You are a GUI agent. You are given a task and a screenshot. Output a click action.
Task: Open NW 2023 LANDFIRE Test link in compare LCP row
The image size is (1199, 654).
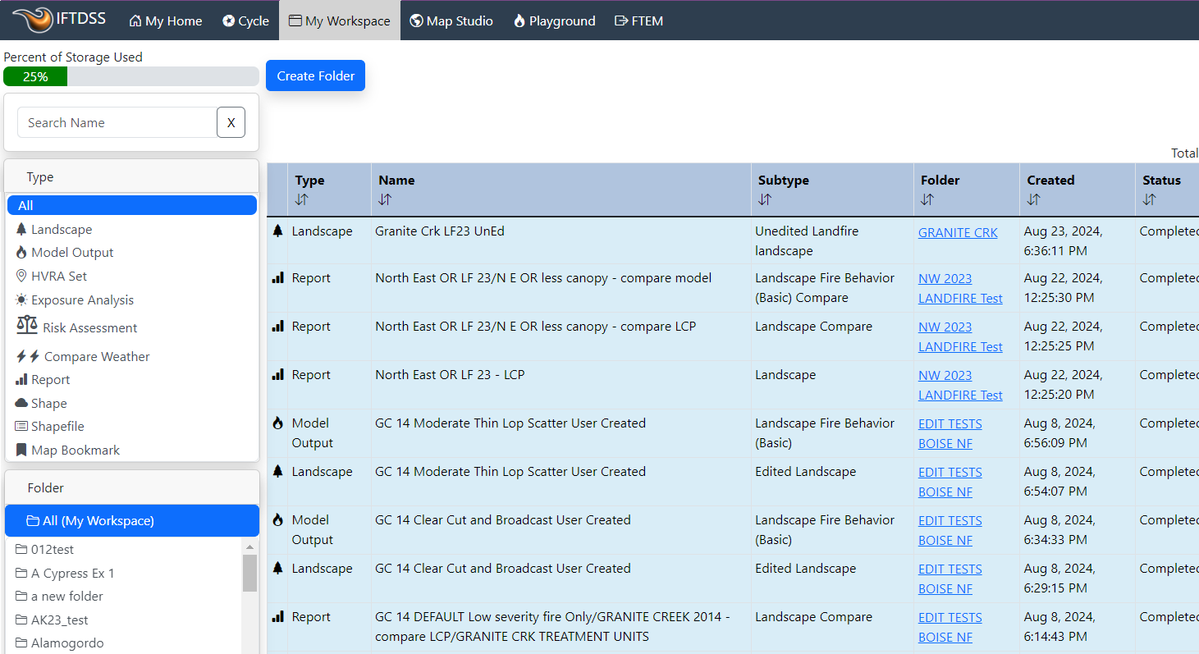pos(960,337)
